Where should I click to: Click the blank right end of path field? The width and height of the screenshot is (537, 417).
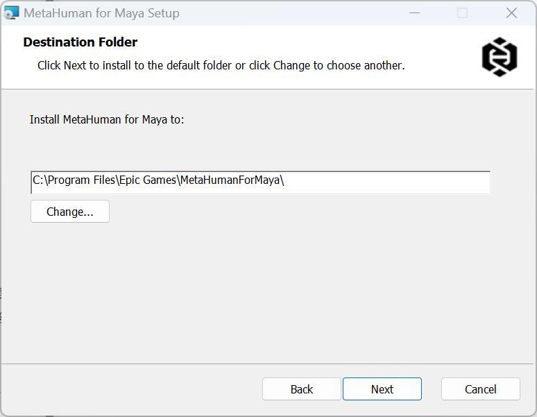click(416, 182)
